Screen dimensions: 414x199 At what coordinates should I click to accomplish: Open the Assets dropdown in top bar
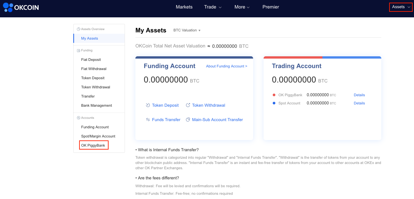tap(401, 7)
